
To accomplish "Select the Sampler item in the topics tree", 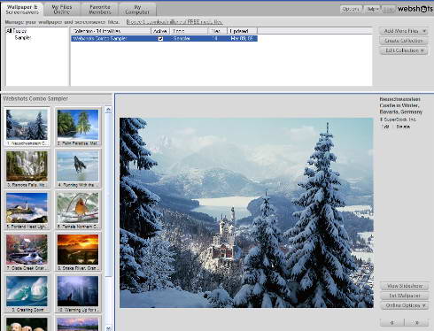I will [x=23, y=38].
